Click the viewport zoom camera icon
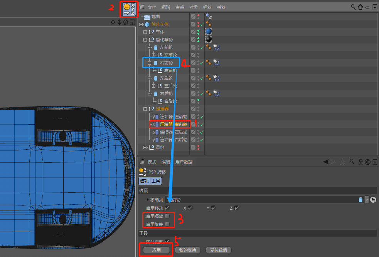The image size is (379, 257). [x=119, y=22]
